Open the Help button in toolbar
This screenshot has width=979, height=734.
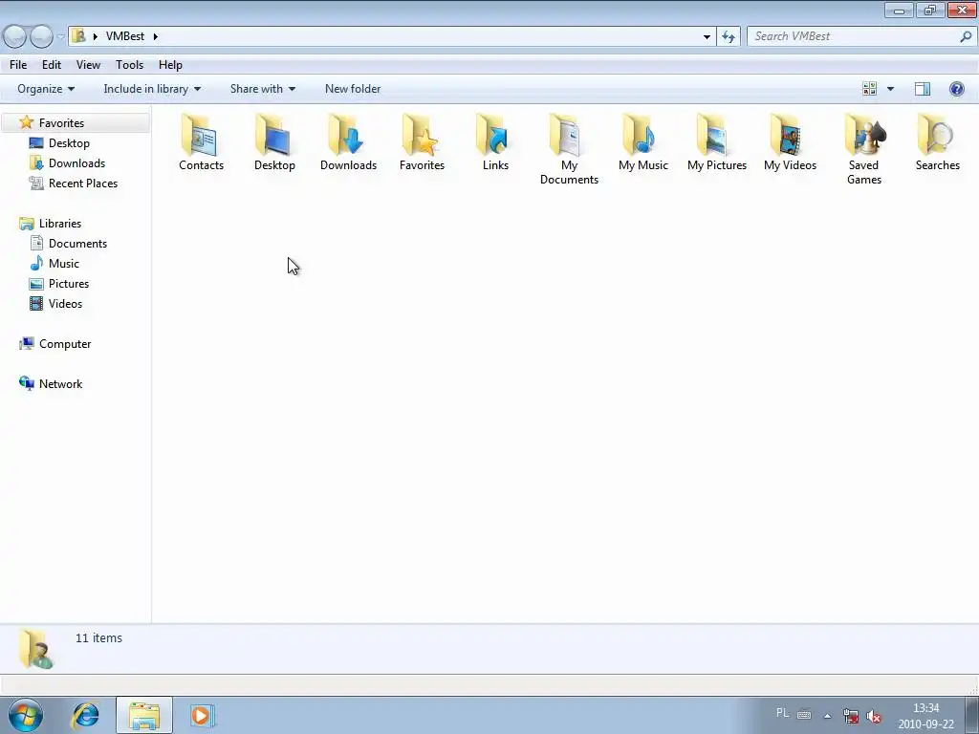[x=956, y=89]
